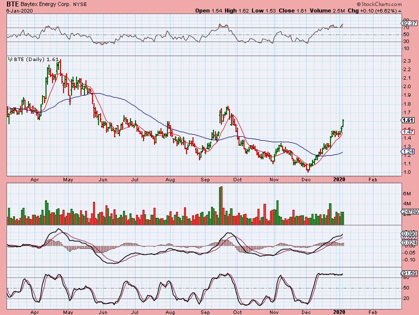Screen dimensions: 419x315
Task: Click the Jun label below the price panel
Action: pos(103,180)
